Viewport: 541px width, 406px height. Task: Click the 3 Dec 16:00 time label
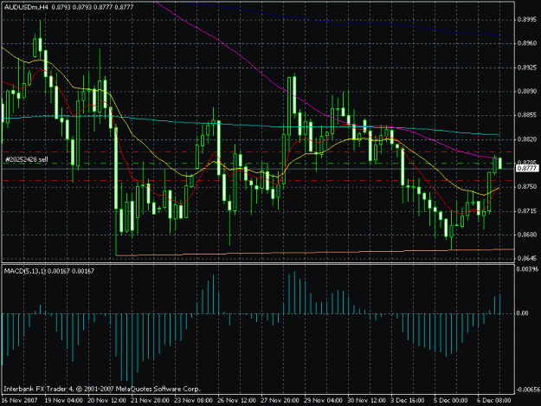(408, 401)
